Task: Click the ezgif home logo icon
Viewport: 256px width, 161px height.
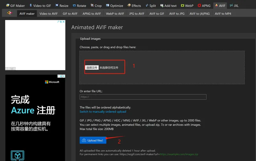Action: (x=10, y=13)
